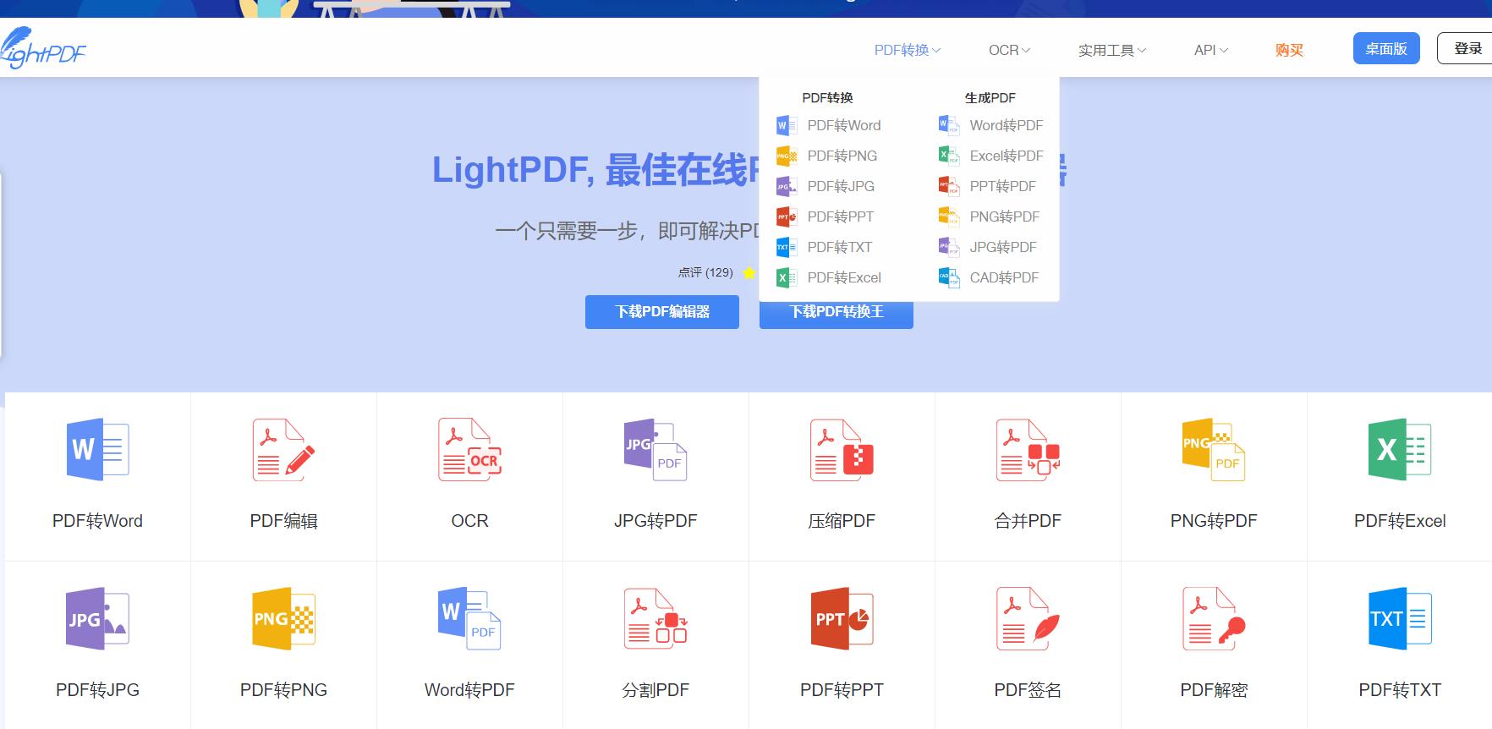The image size is (1492, 729).
Task: Click the LightPDF logo
Action: [44, 49]
